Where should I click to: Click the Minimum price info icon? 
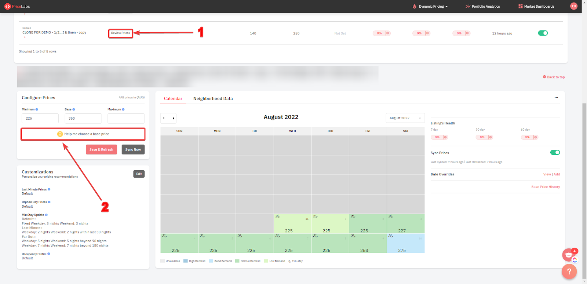(x=37, y=109)
